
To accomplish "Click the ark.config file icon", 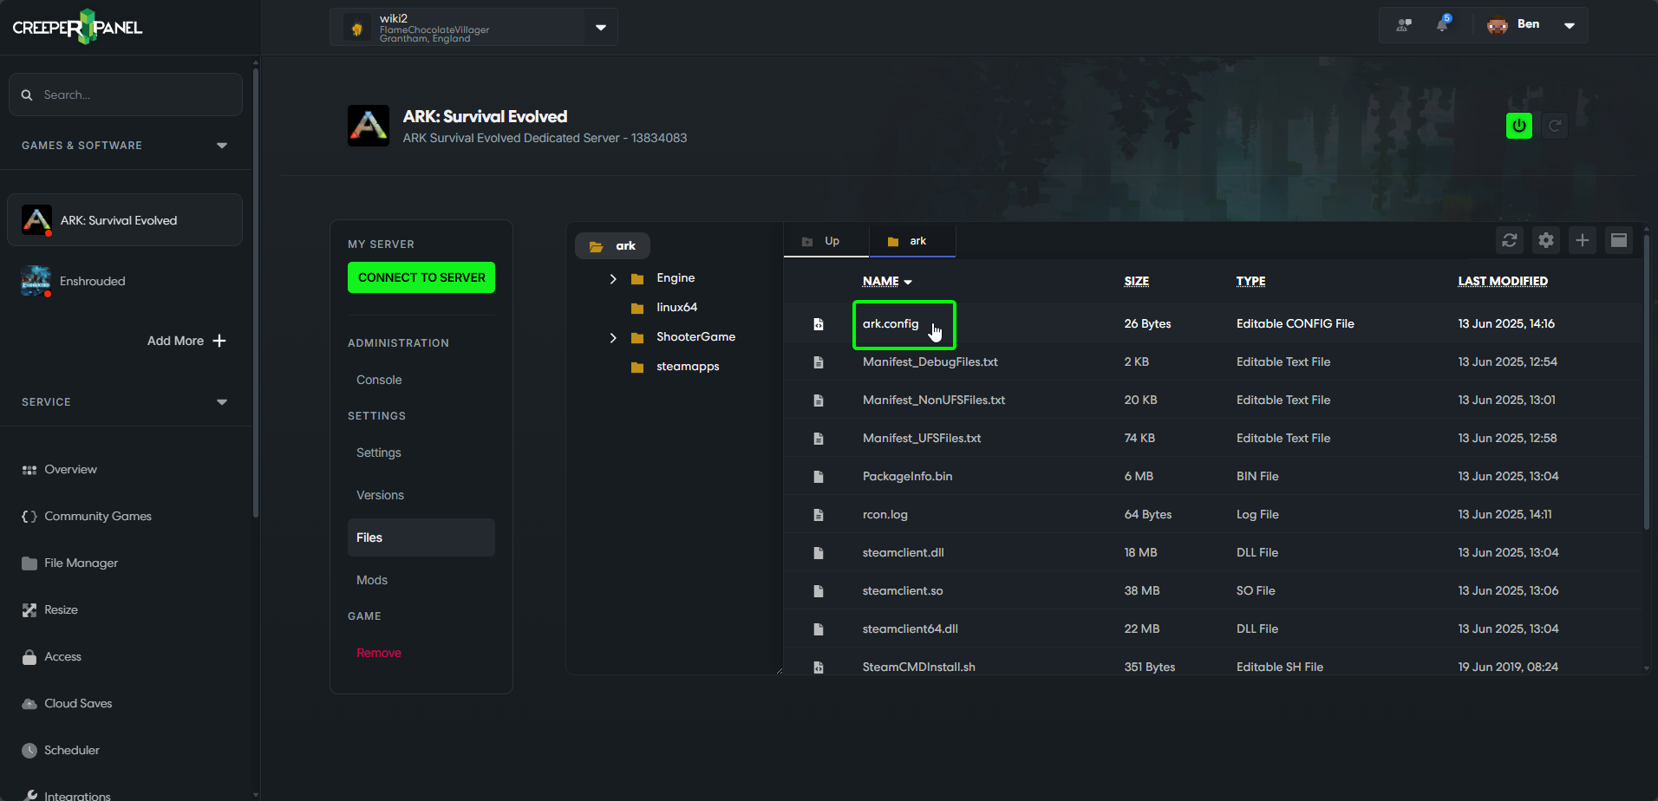I will [819, 324].
